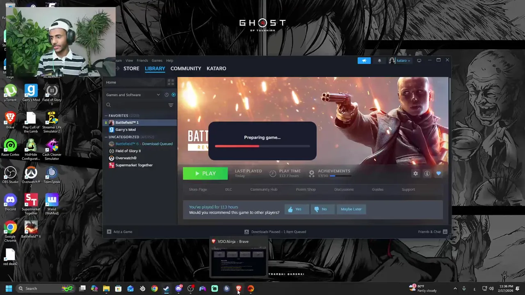Toggle Battlefield 1 favorite heart icon
This screenshot has width=525, height=295.
point(438,174)
